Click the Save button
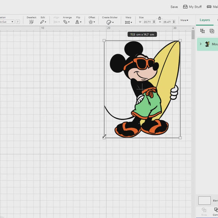Viewport: 218px width, 218px height. click(174, 7)
